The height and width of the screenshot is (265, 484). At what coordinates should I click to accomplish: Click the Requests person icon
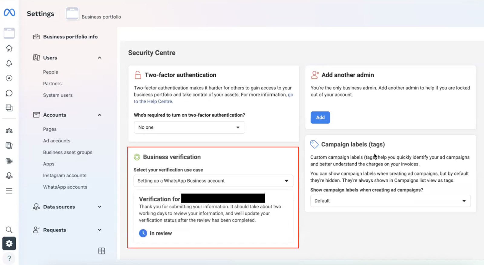36,230
